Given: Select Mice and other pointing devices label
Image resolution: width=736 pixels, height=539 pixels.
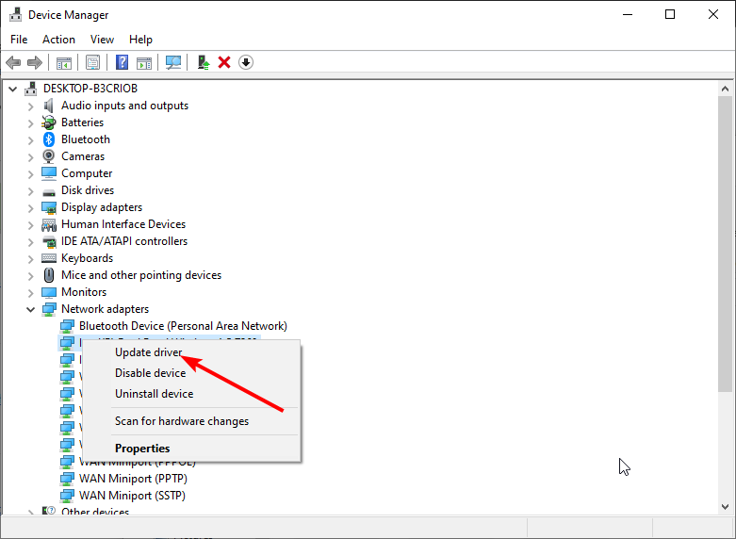Looking at the screenshot, I should point(141,275).
